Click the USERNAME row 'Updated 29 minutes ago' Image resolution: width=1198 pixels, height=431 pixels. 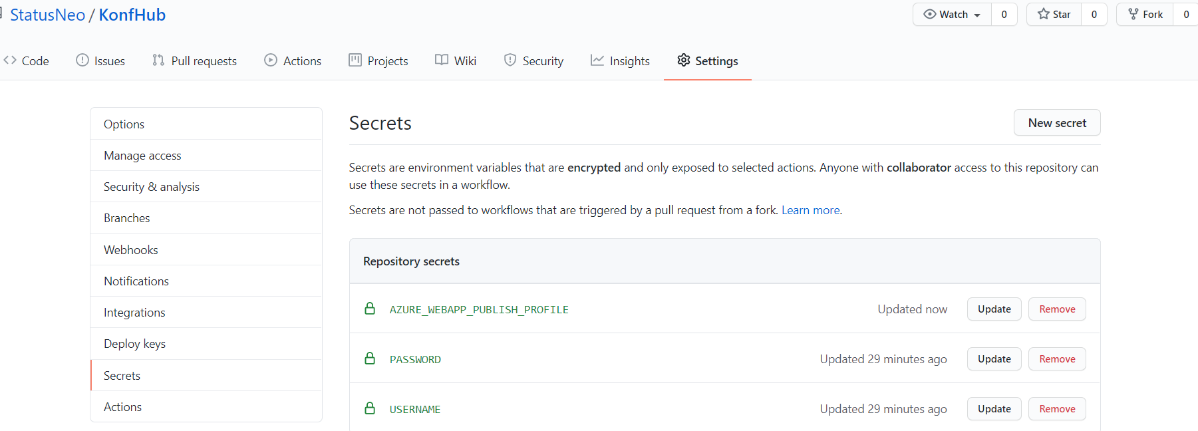pos(883,408)
